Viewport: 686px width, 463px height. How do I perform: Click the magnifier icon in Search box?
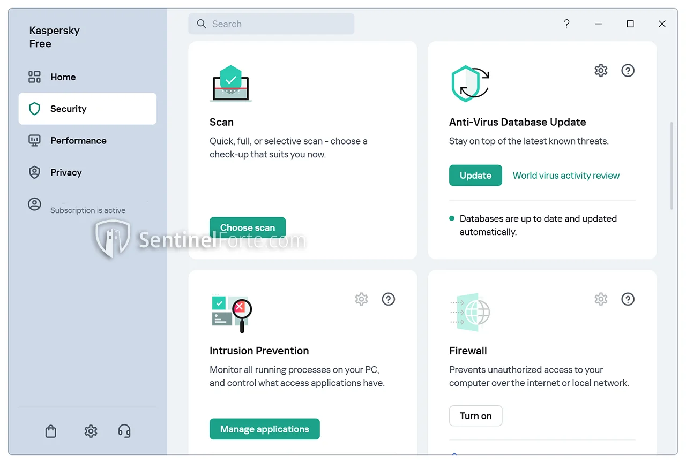[202, 24]
